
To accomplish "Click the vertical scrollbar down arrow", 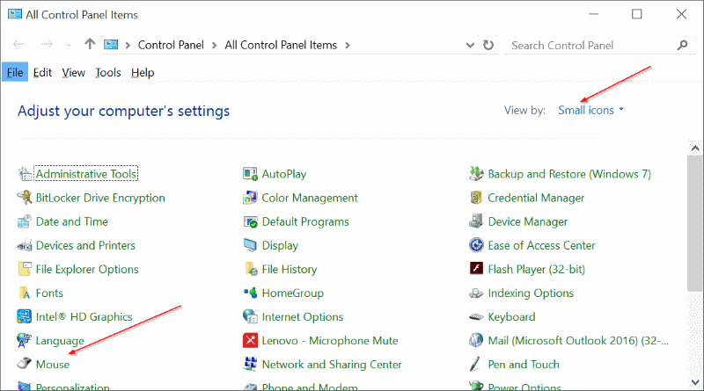I will (x=696, y=383).
